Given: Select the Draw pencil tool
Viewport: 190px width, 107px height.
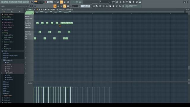Looking at the screenshot, I should point(37,9).
